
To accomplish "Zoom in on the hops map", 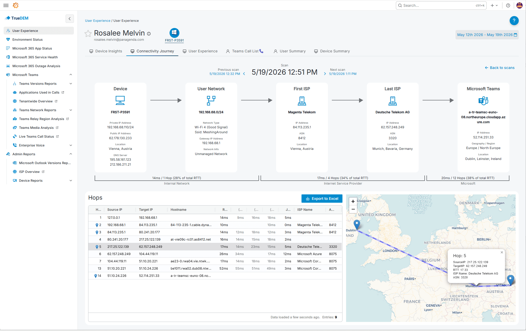I will coord(353,201).
